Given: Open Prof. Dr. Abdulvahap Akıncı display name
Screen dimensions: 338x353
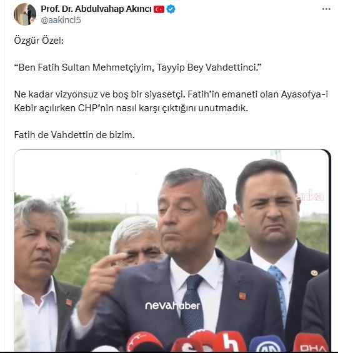Looking at the screenshot, I should coord(96,9).
